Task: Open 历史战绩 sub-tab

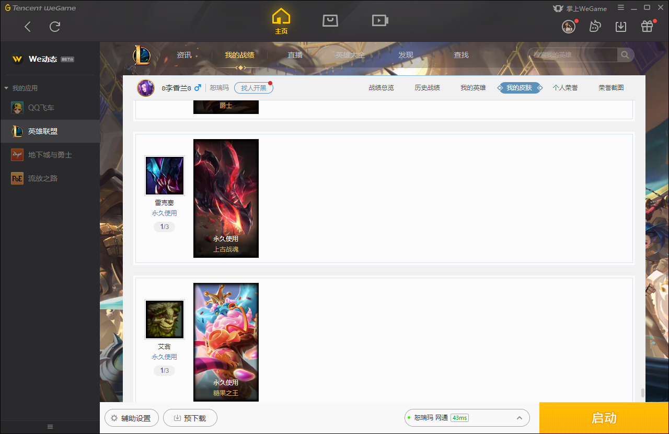Action: [427, 88]
